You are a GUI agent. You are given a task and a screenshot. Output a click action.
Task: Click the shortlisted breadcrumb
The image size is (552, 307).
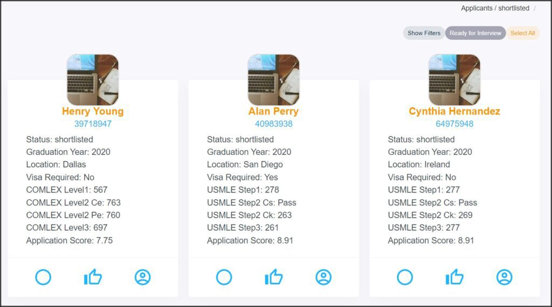click(514, 8)
